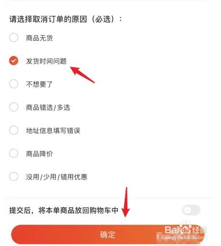
Task: Pick the 地址信息填写错误 radio button
Action: pyautogui.click(x=13, y=130)
